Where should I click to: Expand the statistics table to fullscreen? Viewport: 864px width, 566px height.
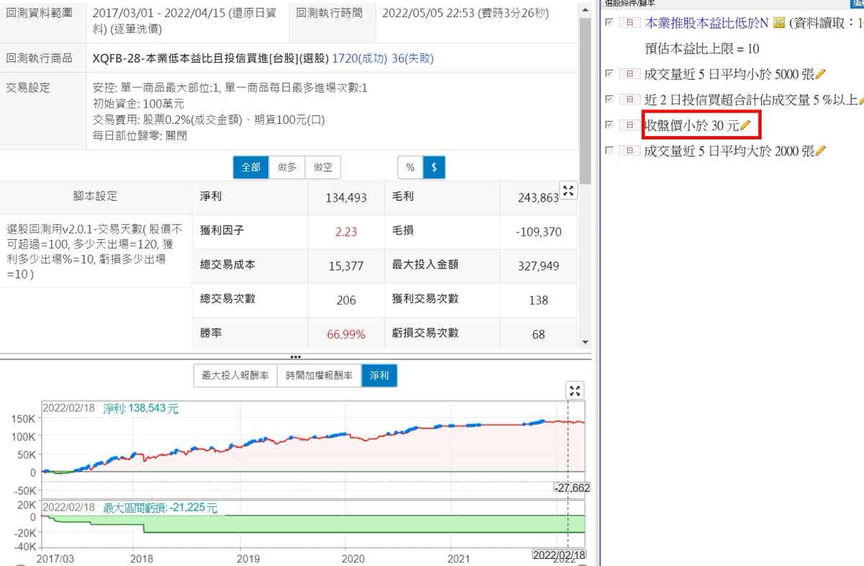[569, 191]
